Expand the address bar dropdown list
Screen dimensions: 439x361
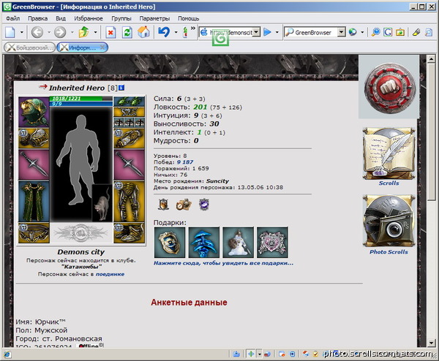(x=257, y=32)
